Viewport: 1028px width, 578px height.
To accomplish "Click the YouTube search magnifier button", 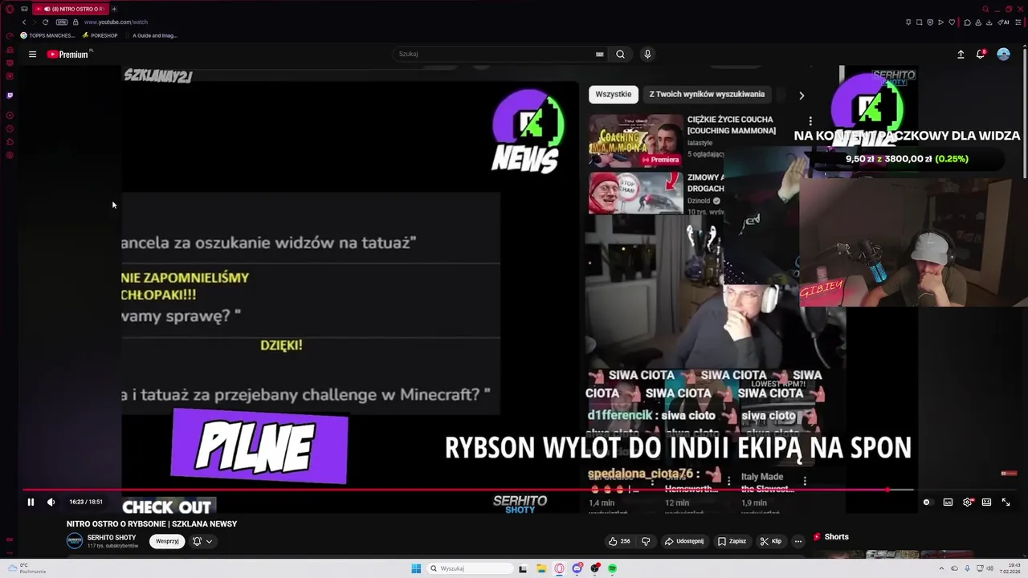I will click(x=620, y=54).
